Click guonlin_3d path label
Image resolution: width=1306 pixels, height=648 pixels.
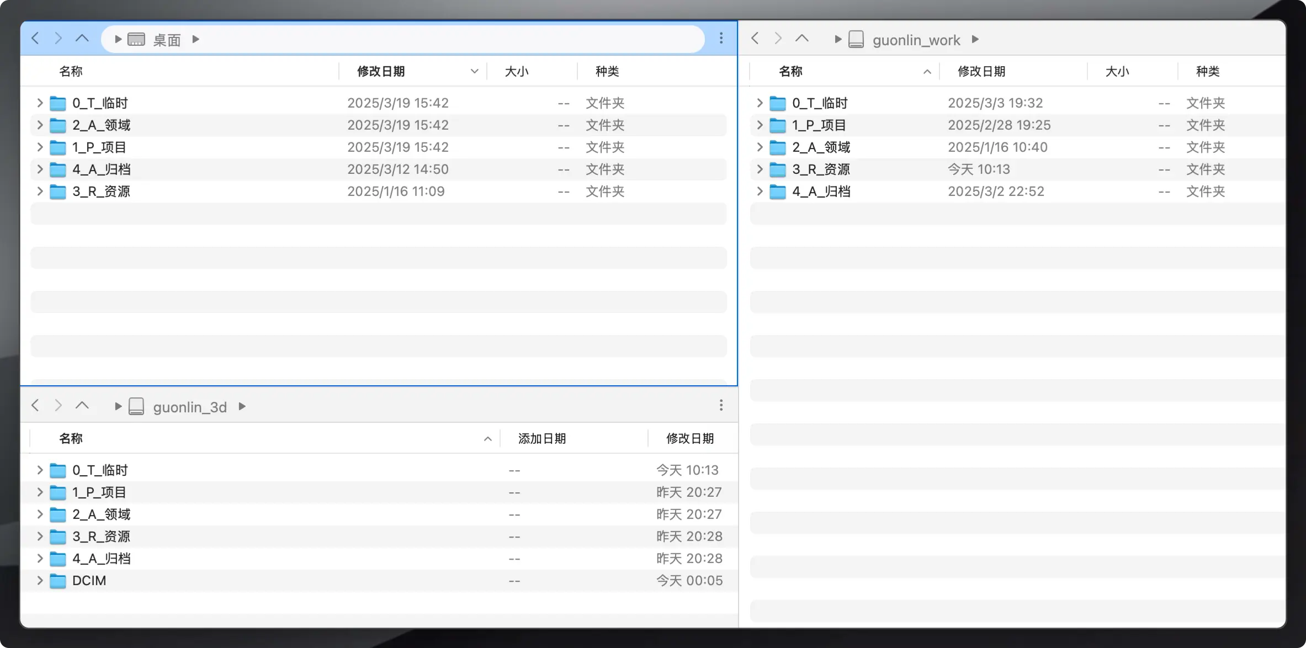190,407
